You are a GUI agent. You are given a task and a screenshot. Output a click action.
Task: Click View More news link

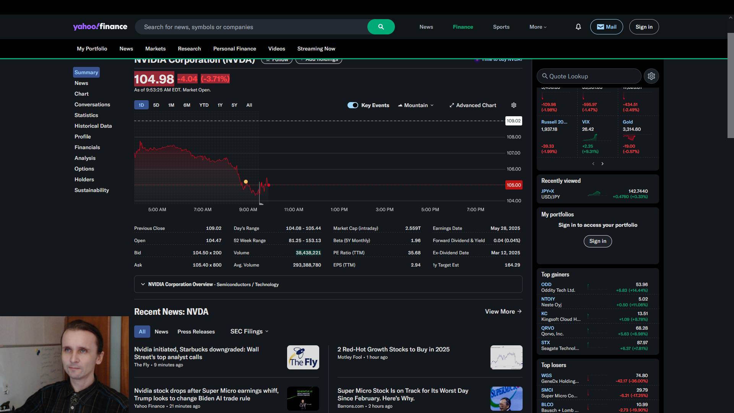503,312
